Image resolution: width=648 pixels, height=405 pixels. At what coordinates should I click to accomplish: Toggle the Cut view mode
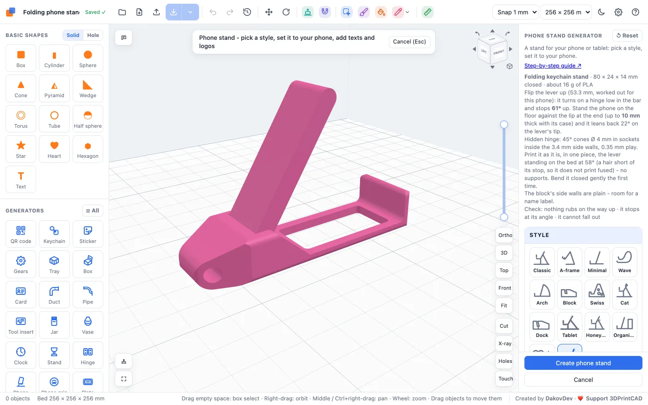point(504,326)
